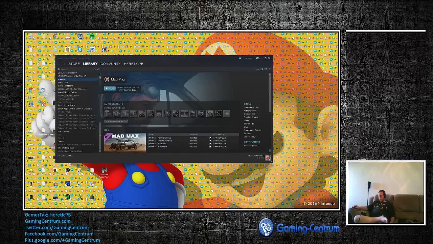433x244 pixels.
Task: Click the third locked achievement icon
Action: click(125, 114)
